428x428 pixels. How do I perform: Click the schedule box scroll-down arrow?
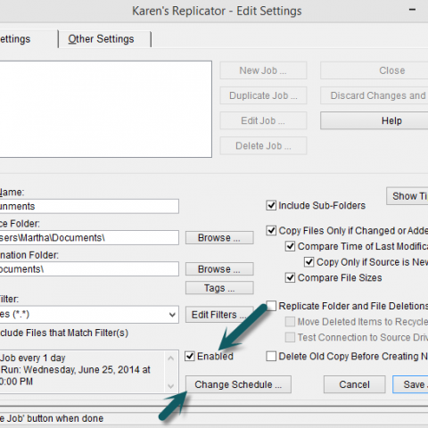point(170,386)
